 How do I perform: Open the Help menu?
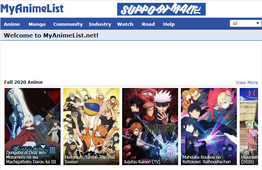169,24
